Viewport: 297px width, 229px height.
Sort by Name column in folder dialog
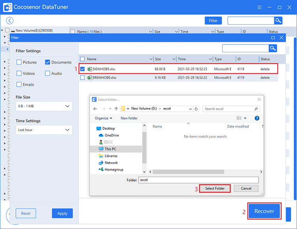(157, 126)
